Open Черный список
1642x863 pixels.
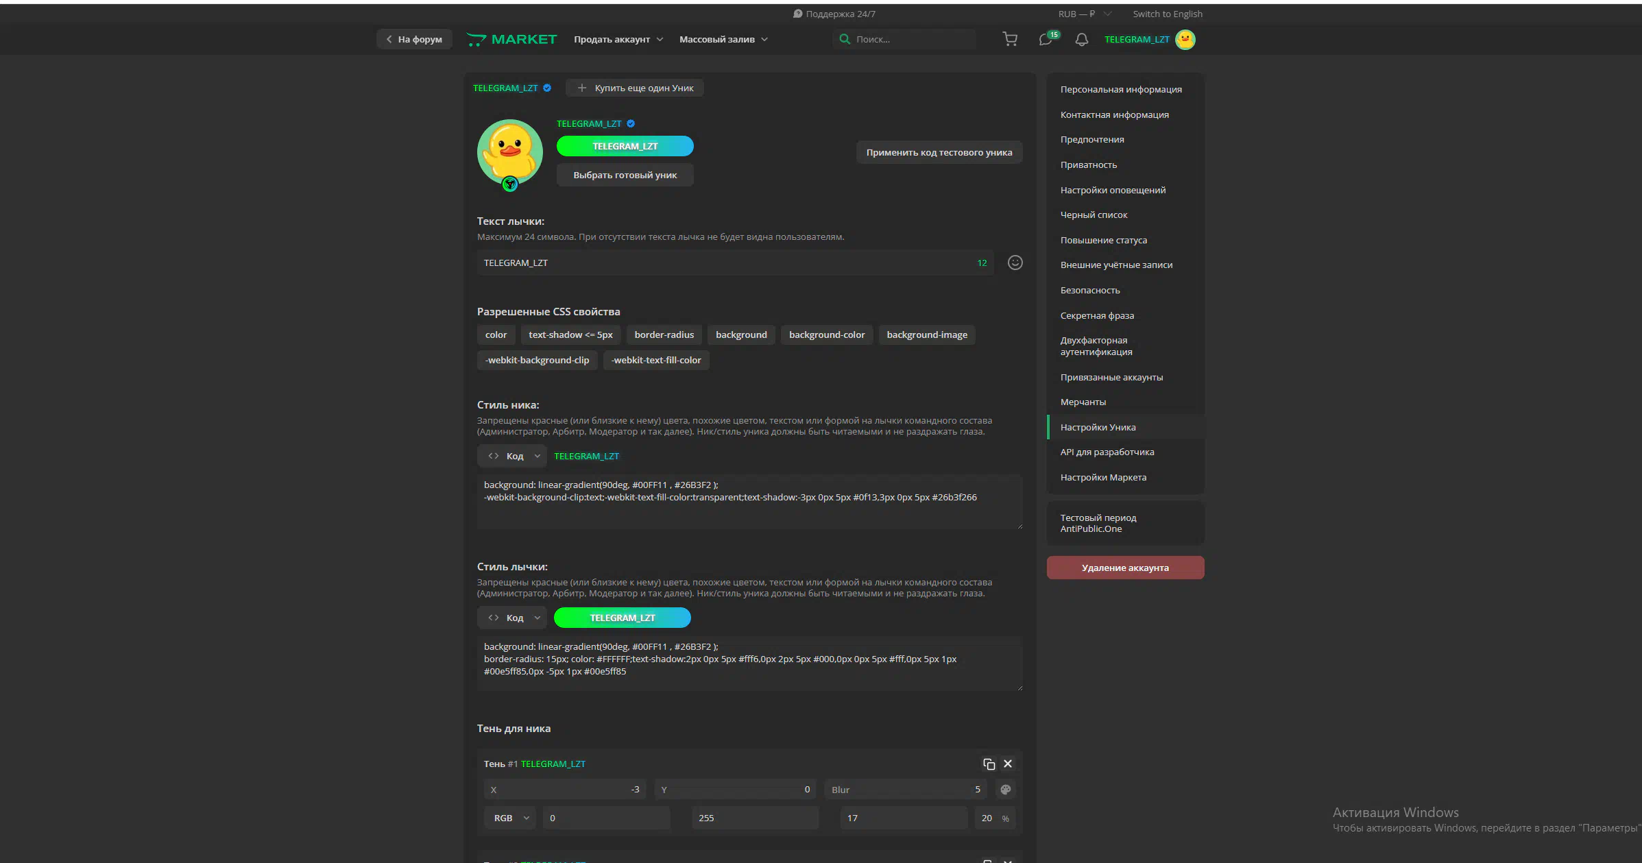click(1126, 215)
